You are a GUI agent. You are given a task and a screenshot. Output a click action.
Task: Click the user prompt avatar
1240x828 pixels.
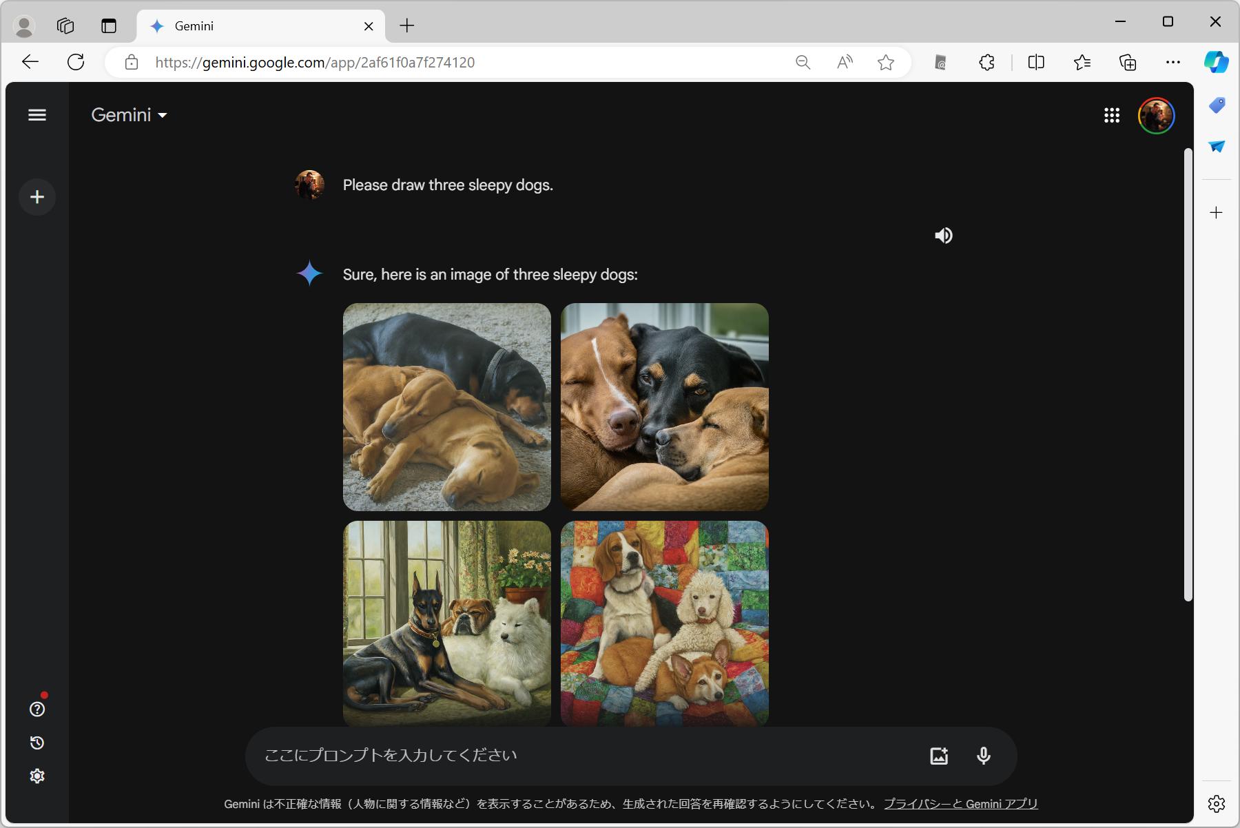pos(310,185)
